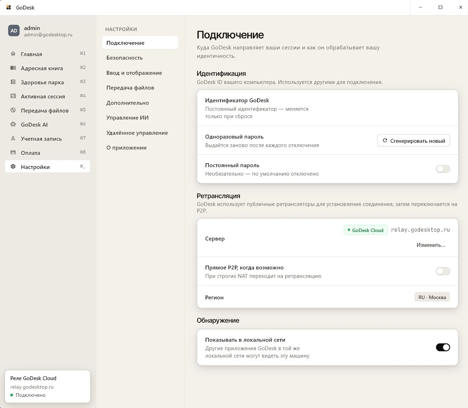468x408 pixels.
Task: Click the book icon beside Адресная книга
Action: (13, 68)
